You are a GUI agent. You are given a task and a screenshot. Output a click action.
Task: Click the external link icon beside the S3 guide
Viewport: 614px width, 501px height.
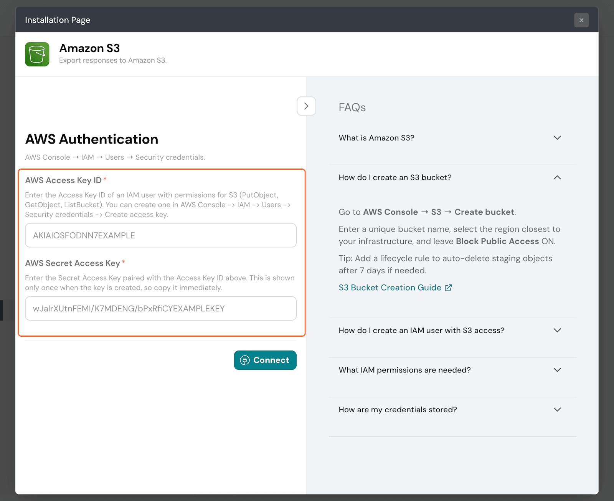tap(448, 288)
